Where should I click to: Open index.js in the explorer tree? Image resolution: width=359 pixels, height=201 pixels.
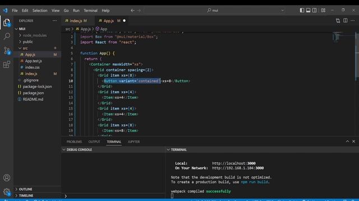(31, 74)
